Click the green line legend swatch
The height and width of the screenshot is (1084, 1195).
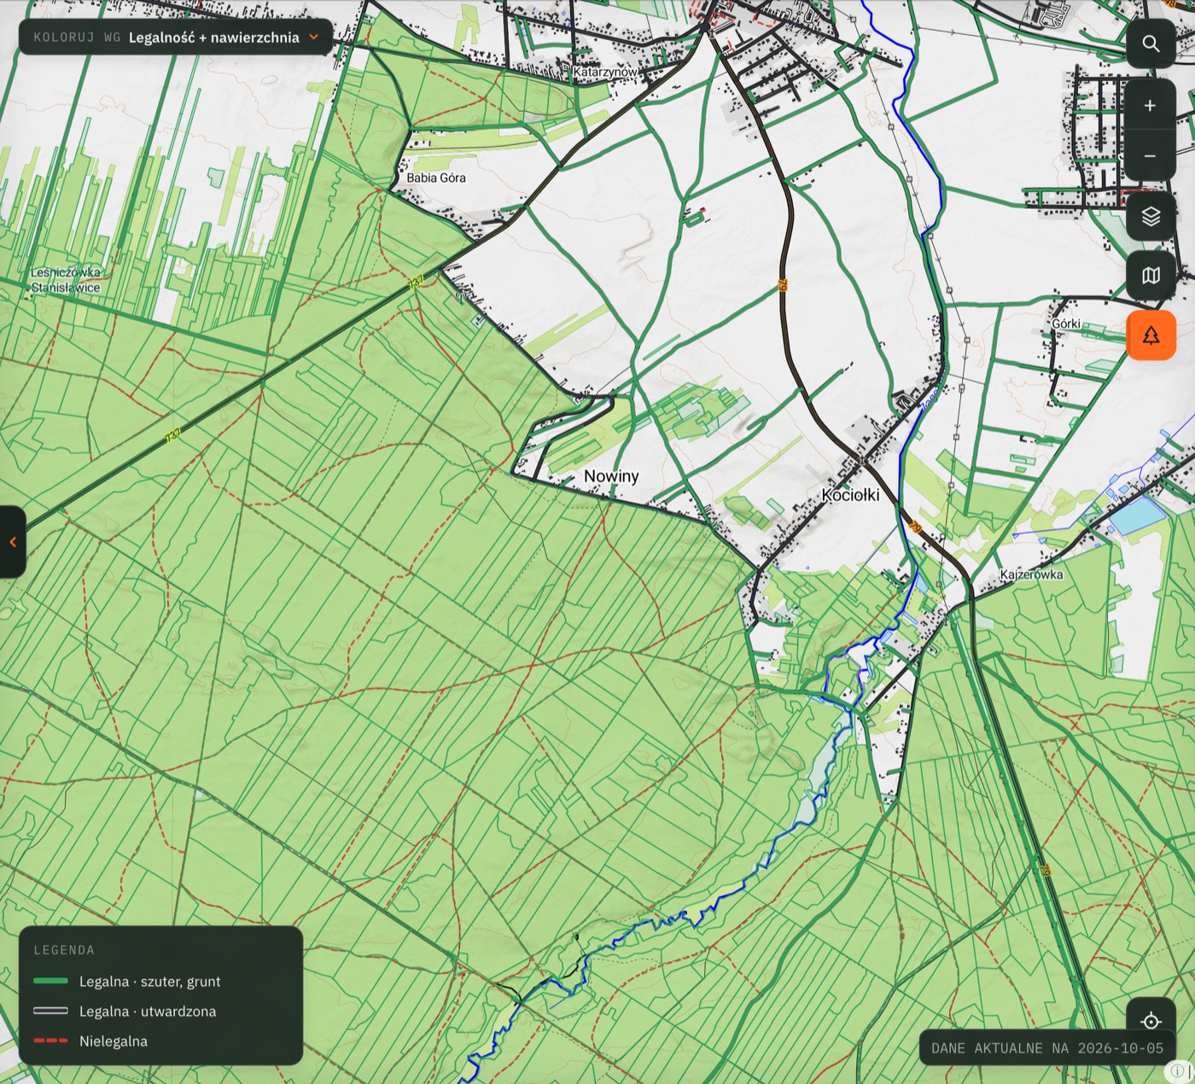tap(50, 982)
